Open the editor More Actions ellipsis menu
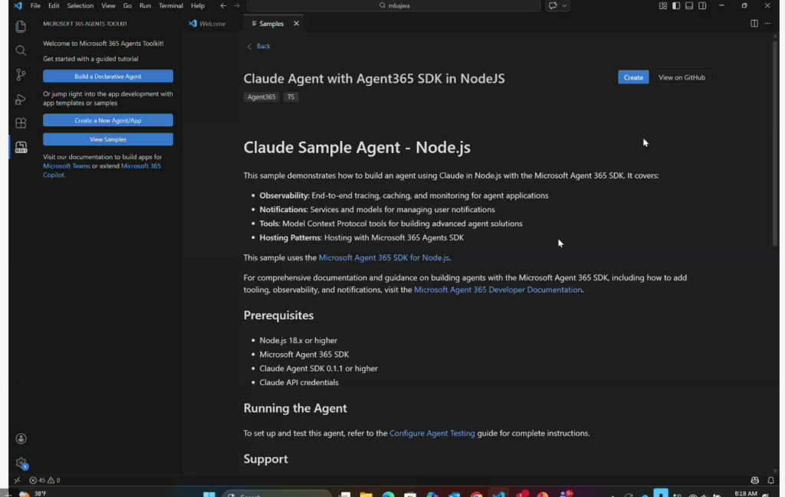The width and height of the screenshot is (785, 497). 767,24
